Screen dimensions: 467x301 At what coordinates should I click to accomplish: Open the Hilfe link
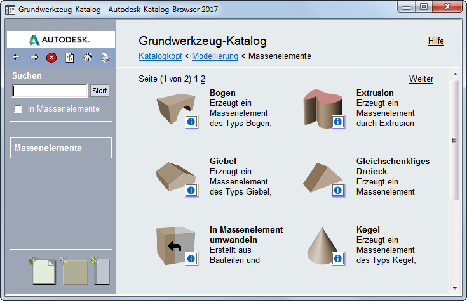coord(436,41)
